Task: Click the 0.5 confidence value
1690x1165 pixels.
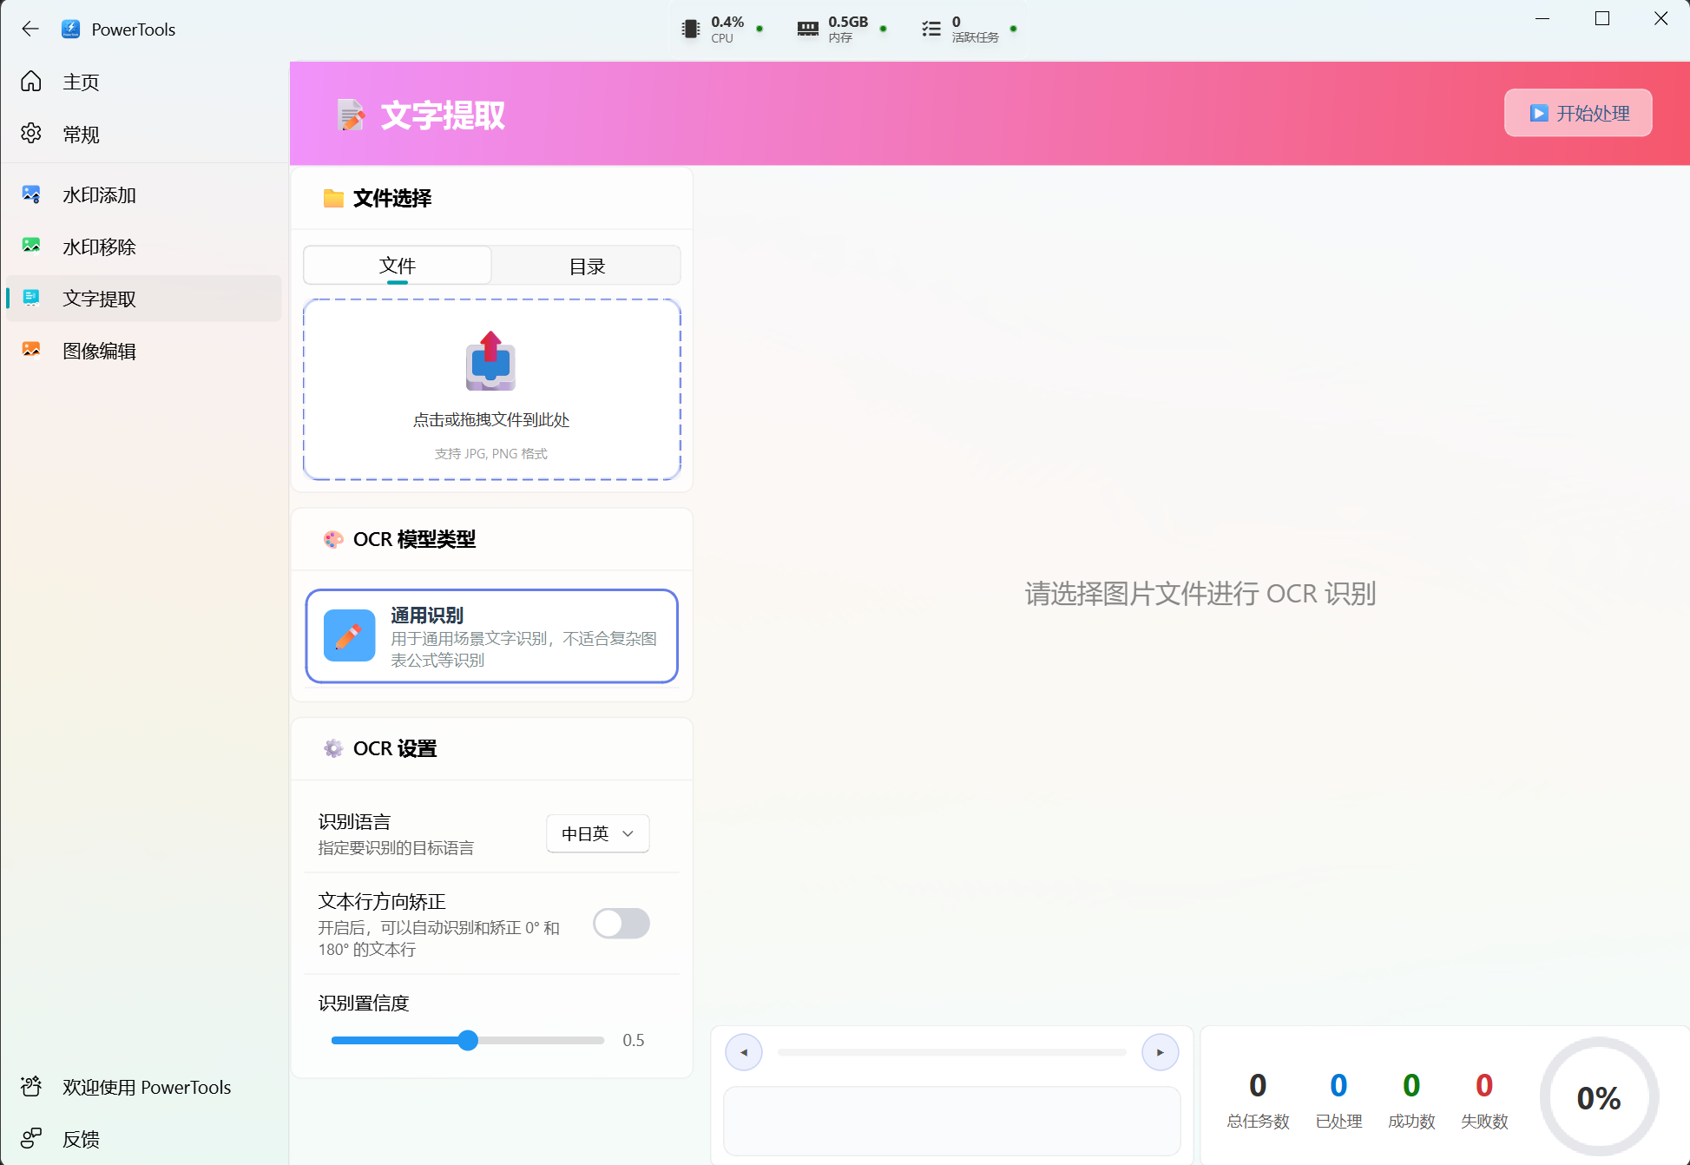Action: [x=634, y=1040]
